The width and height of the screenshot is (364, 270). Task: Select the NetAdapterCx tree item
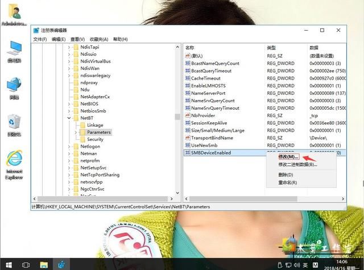95,97
